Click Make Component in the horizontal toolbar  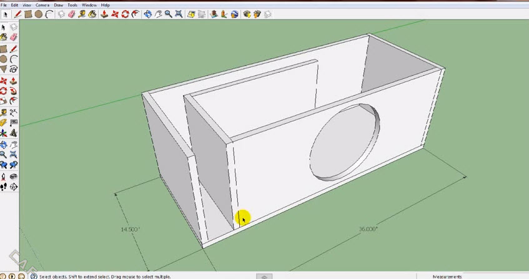tap(61, 14)
